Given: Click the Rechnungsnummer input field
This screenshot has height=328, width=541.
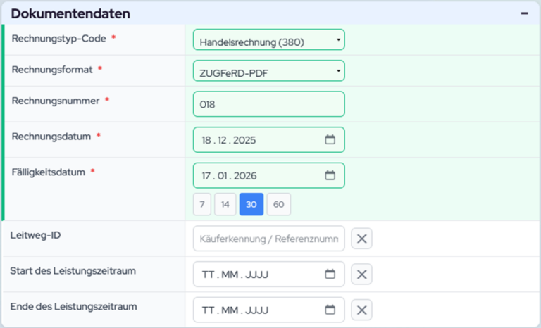Looking at the screenshot, I should click(268, 104).
